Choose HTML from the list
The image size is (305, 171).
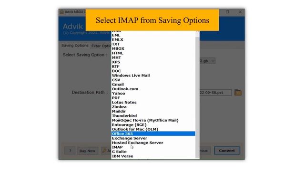point(153,53)
